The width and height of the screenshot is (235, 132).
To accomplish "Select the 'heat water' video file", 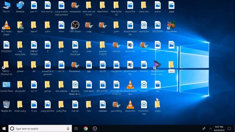I will click(89, 87).
